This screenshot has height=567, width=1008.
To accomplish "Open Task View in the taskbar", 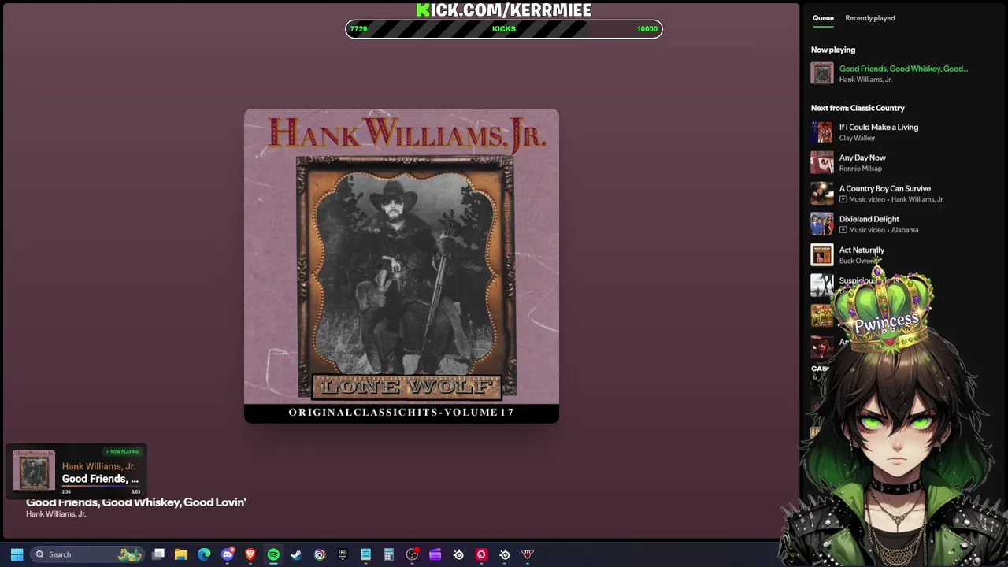I will pyautogui.click(x=158, y=554).
